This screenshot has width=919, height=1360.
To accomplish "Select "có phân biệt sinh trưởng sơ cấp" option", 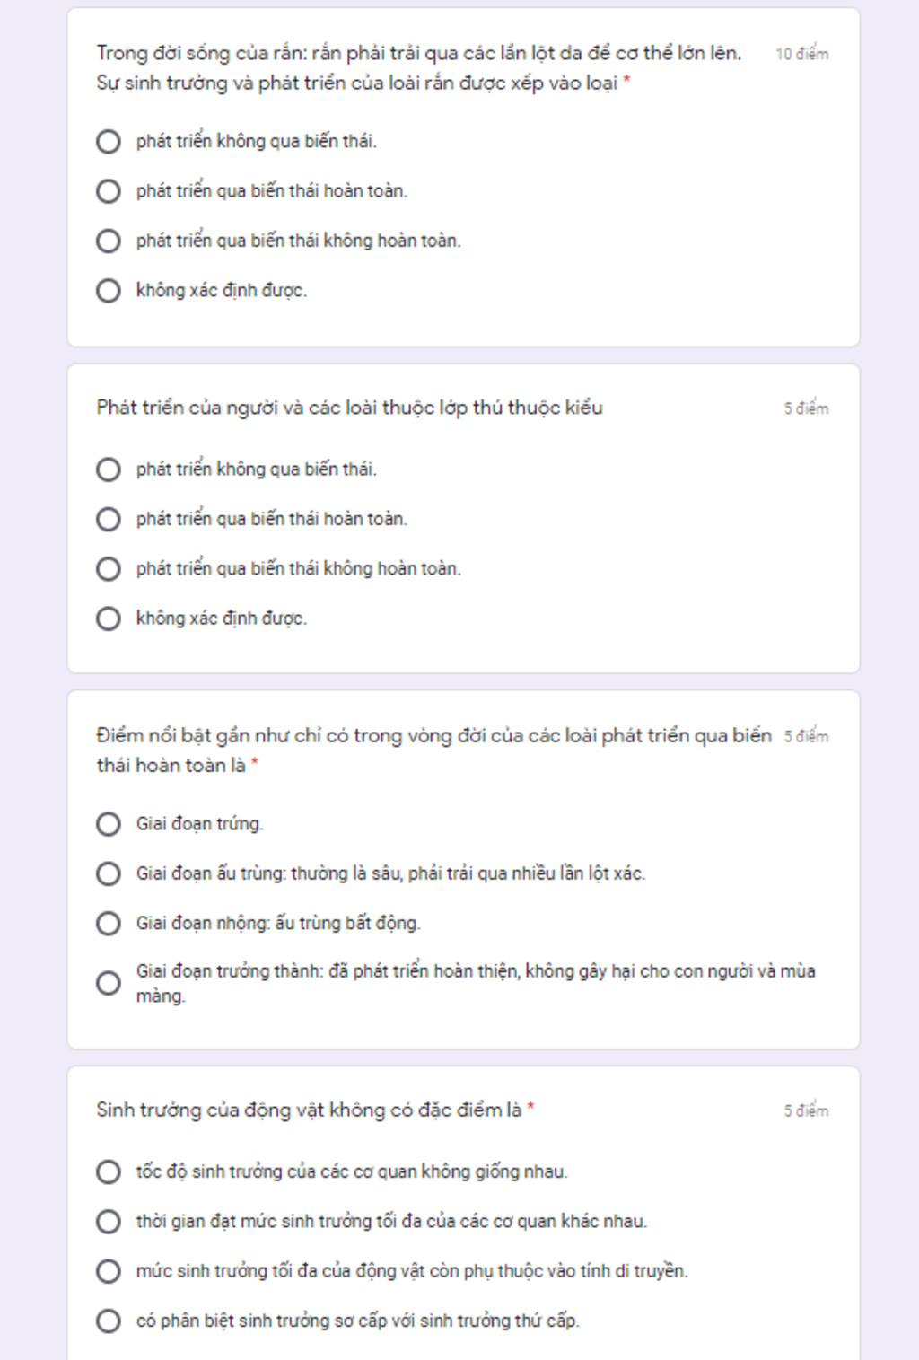I will (x=109, y=1321).
